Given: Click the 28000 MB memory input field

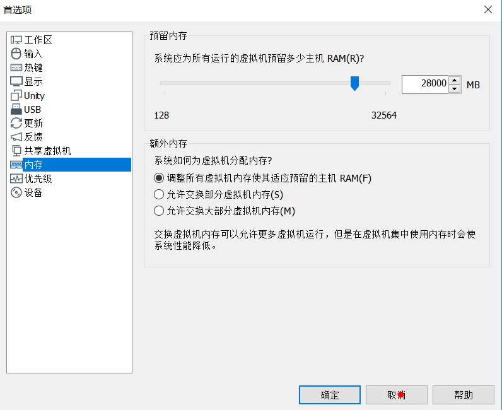Looking at the screenshot, I should (x=425, y=85).
